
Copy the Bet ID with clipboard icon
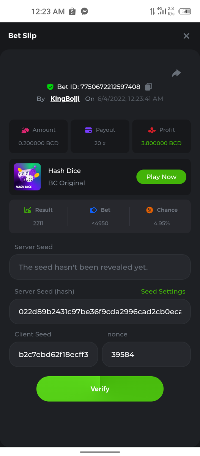coord(148,87)
